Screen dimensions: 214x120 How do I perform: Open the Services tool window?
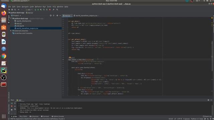[34, 116]
